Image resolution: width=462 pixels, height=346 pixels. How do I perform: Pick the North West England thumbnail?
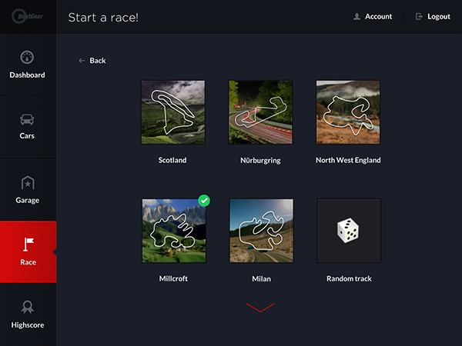348,112
